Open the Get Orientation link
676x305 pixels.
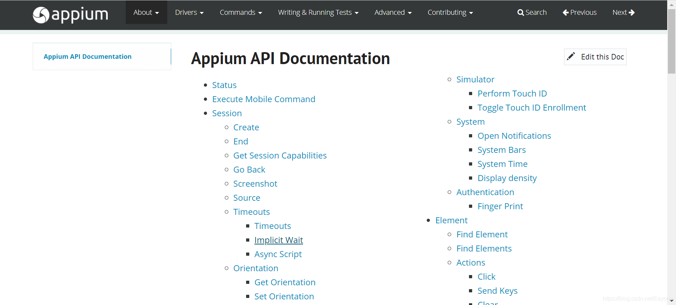pos(285,282)
